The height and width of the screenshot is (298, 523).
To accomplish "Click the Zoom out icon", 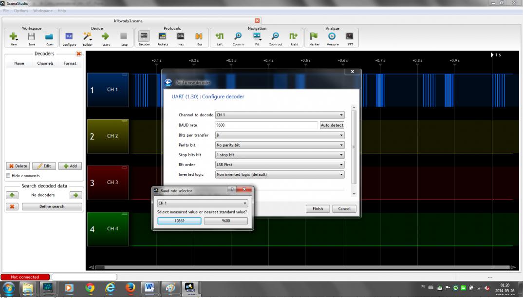I will click(x=276, y=37).
